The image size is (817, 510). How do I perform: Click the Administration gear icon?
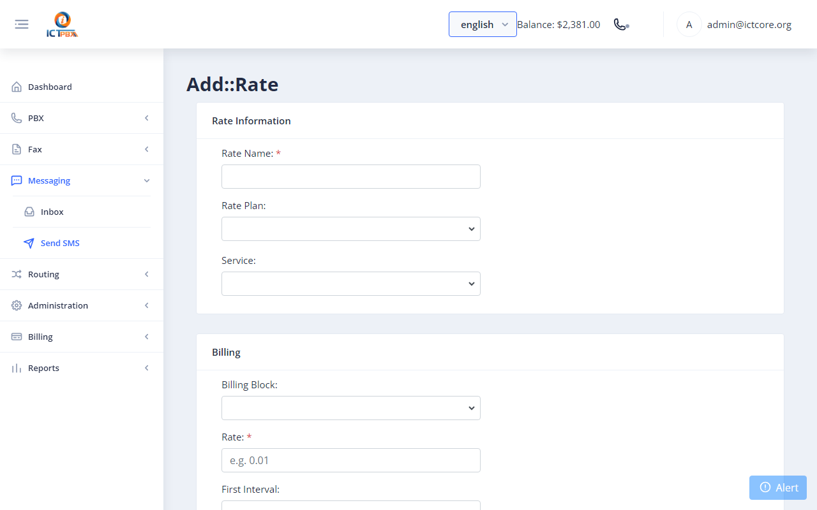[17, 305]
